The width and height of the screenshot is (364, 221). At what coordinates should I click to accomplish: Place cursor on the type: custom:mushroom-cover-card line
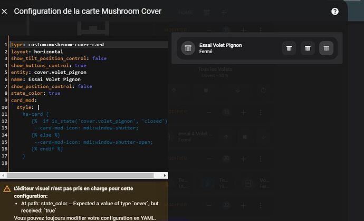[53, 45]
